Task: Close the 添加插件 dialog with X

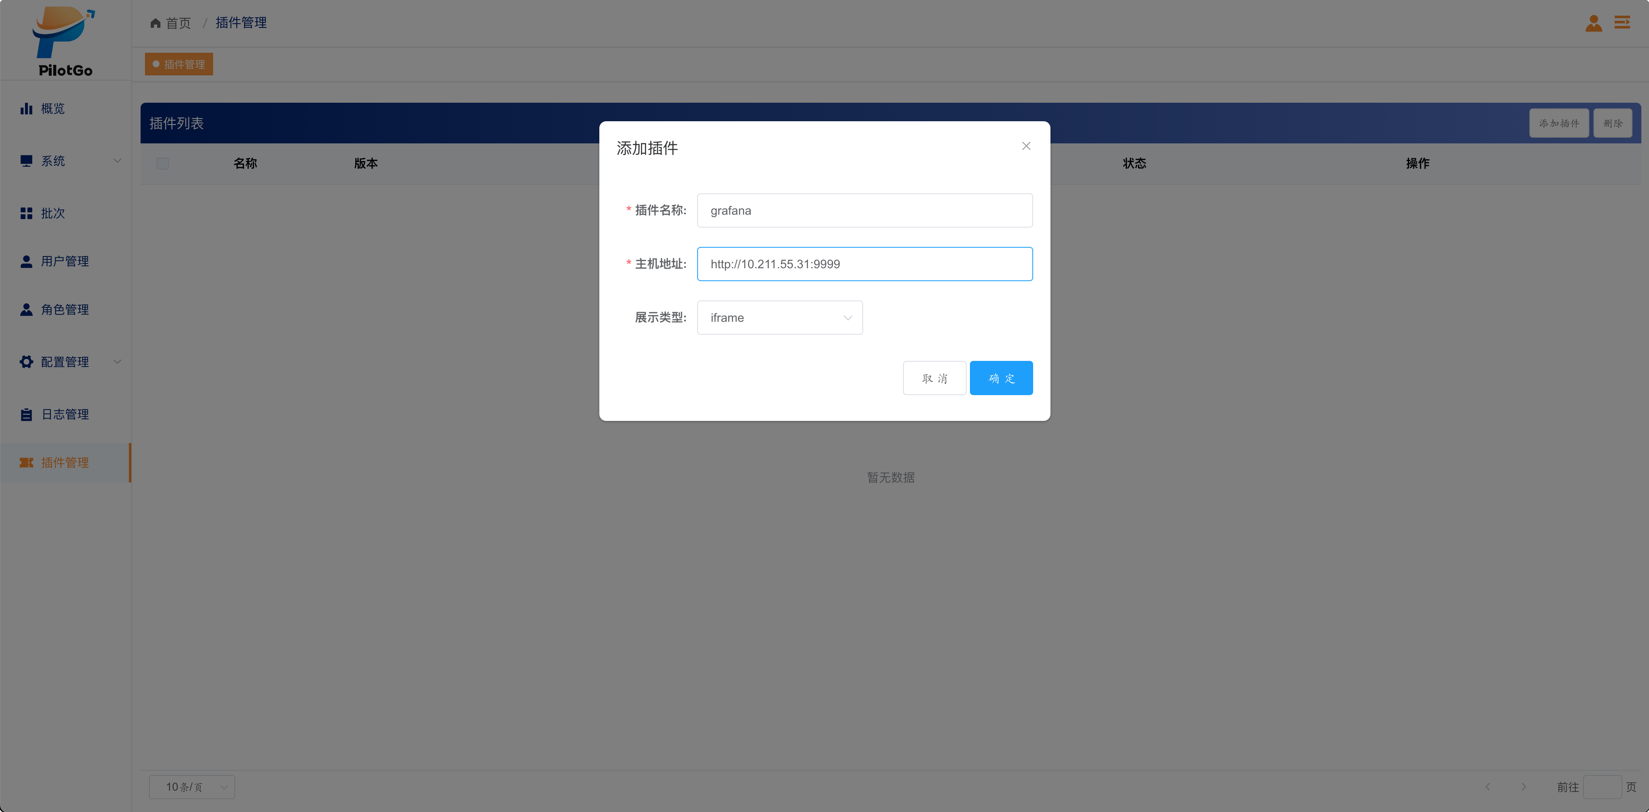Action: click(1025, 146)
